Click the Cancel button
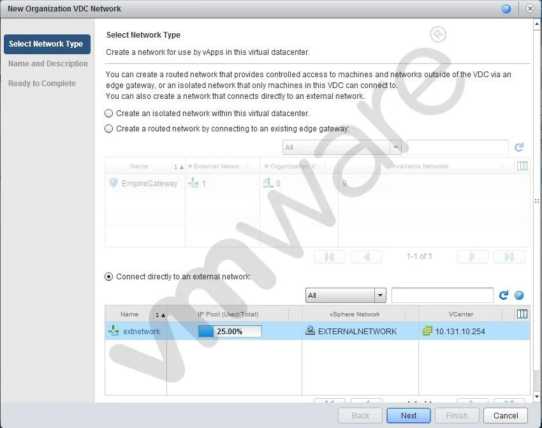 506,415
